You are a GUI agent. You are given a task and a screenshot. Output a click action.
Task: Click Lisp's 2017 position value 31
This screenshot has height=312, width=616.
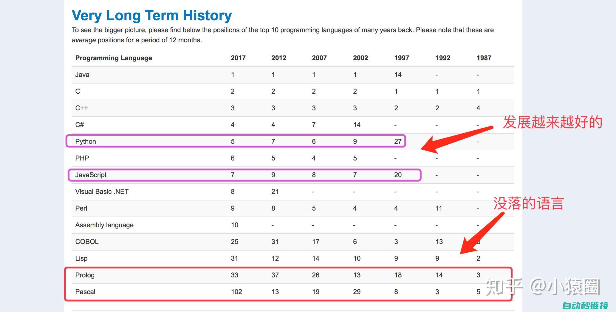click(235, 258)
